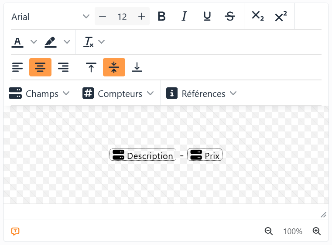Click the Compteurs hash icon
332x245 pixels.
[x=88, y=93]
